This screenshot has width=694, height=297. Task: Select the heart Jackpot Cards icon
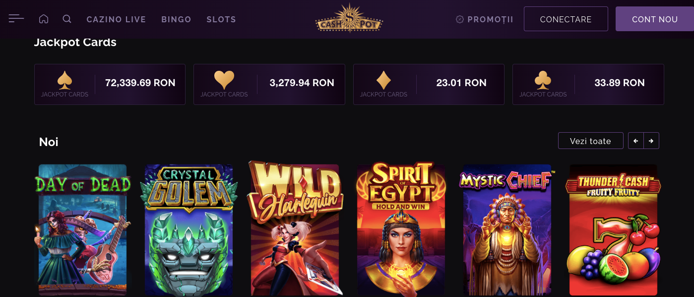[224, 80]
